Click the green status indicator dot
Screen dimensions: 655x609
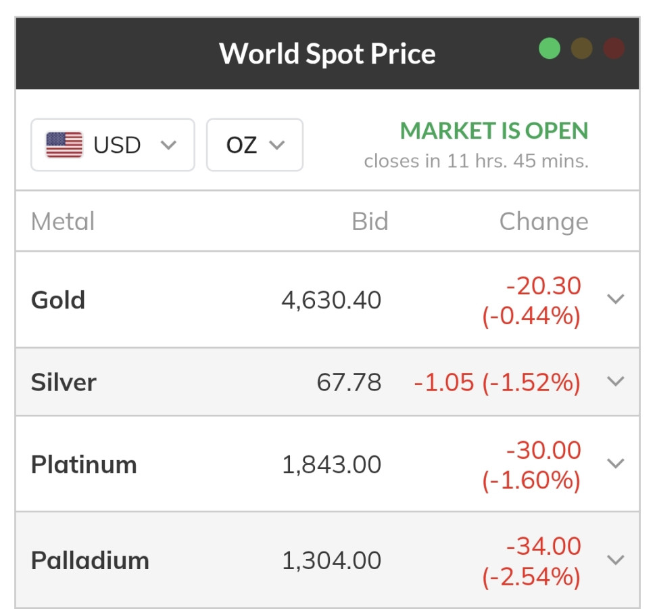coord(550,48)
